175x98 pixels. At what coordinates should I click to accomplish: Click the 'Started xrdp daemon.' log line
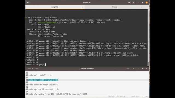(56, 51)
